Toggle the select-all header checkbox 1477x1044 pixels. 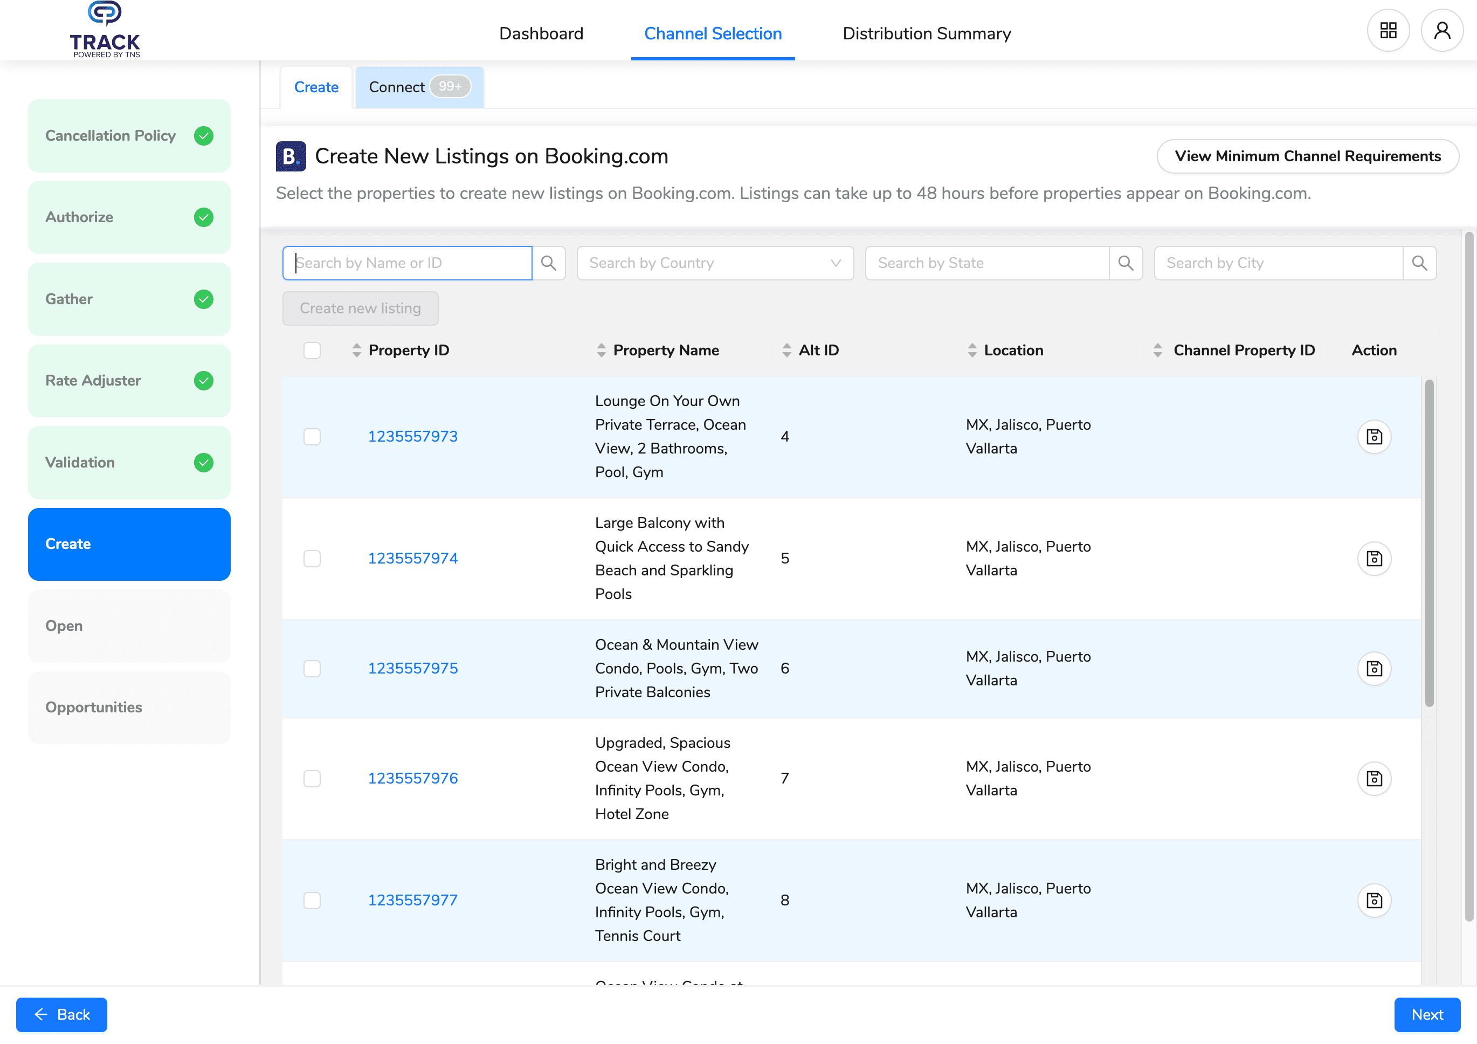pos(312,351)
